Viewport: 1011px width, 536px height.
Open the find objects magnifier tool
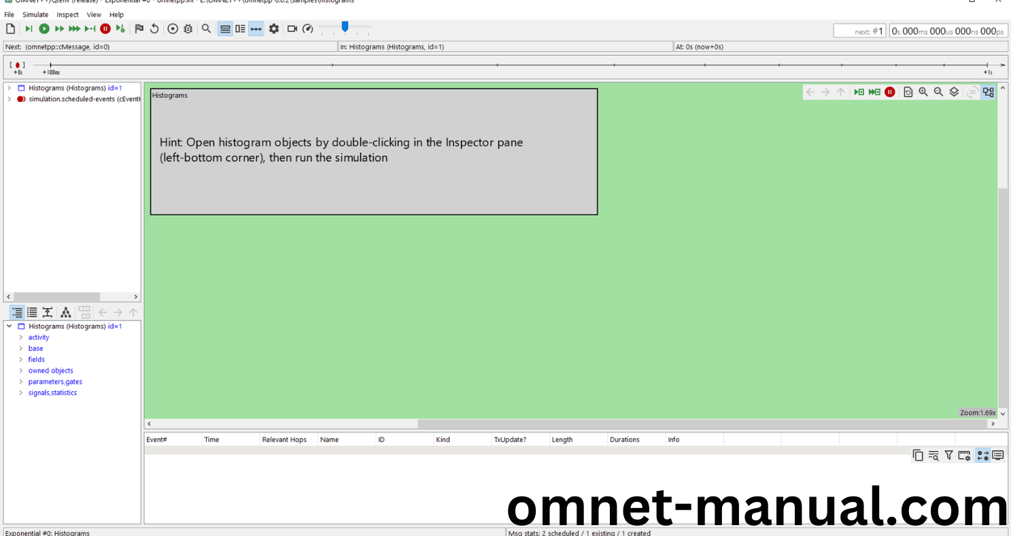206,29
